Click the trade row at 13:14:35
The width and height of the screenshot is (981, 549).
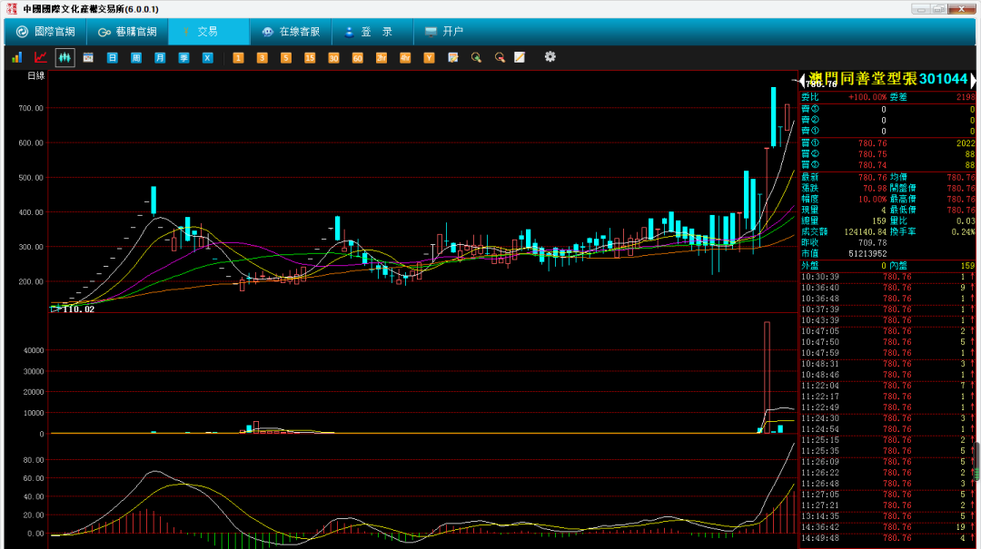pos(887,515)
